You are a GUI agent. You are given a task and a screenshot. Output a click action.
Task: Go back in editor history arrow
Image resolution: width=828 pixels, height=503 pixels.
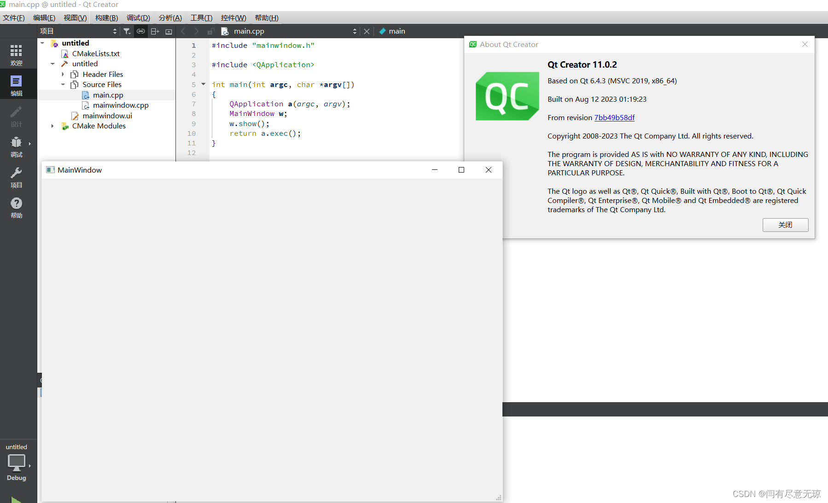click(x=183, y=31)
